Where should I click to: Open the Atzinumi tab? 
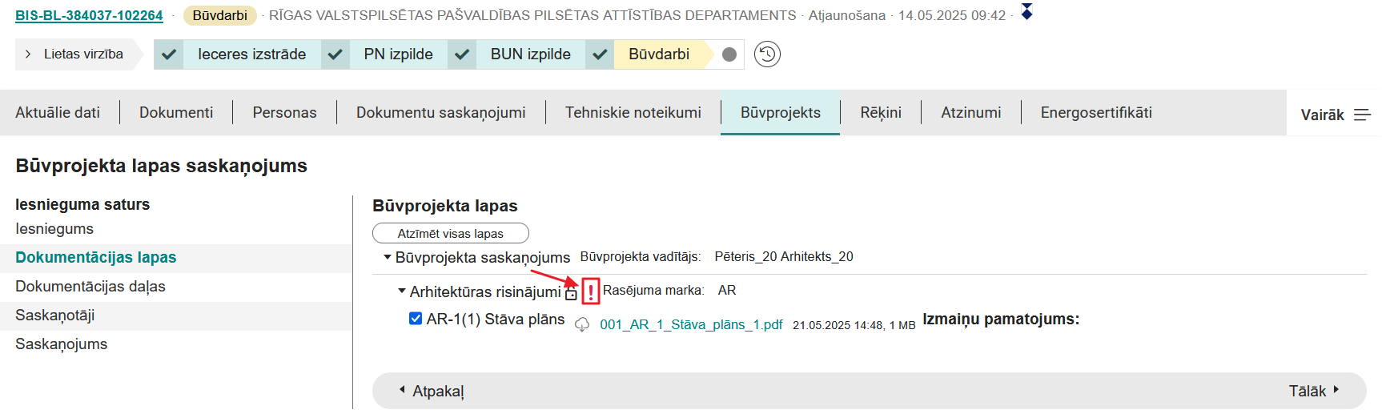971,113
